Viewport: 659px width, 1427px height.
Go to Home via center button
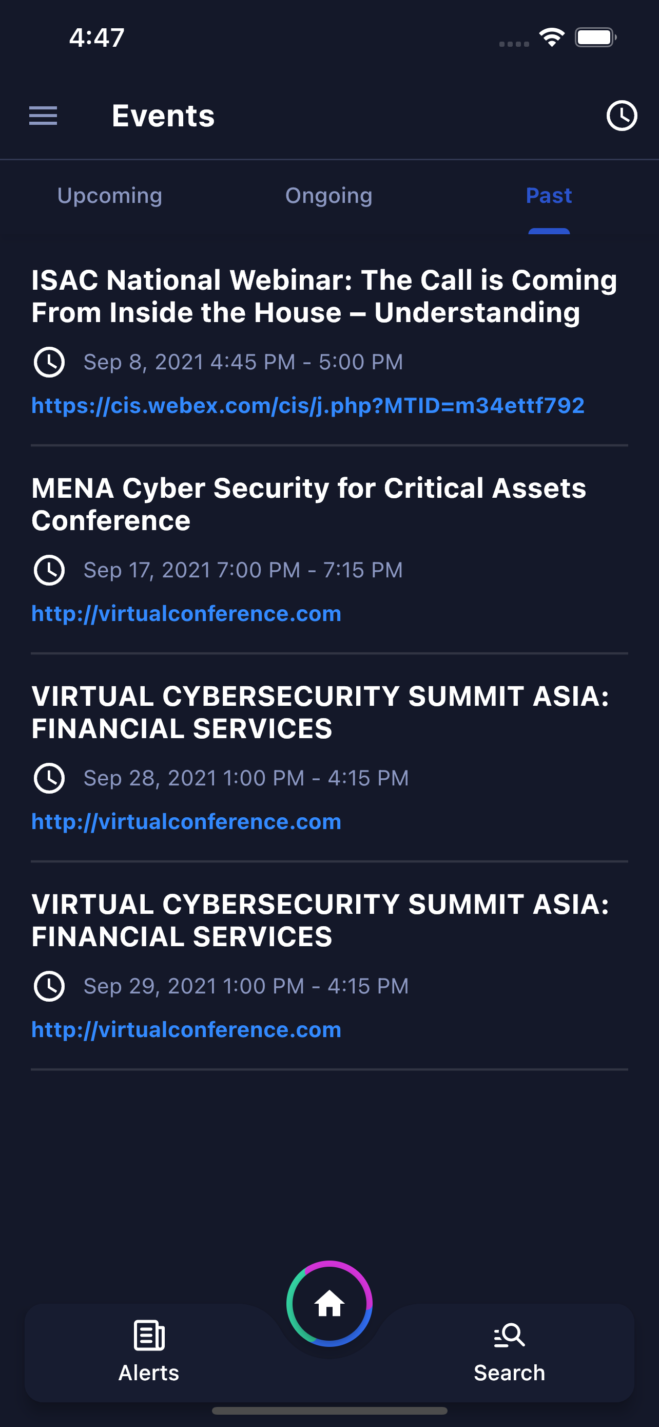[329, 1304]
